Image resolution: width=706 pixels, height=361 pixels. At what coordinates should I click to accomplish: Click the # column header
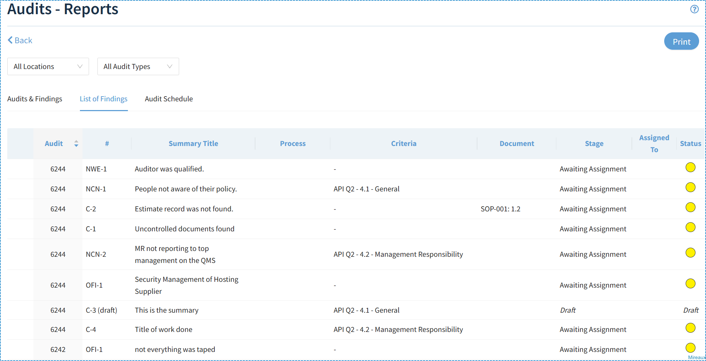pos(107,143)
